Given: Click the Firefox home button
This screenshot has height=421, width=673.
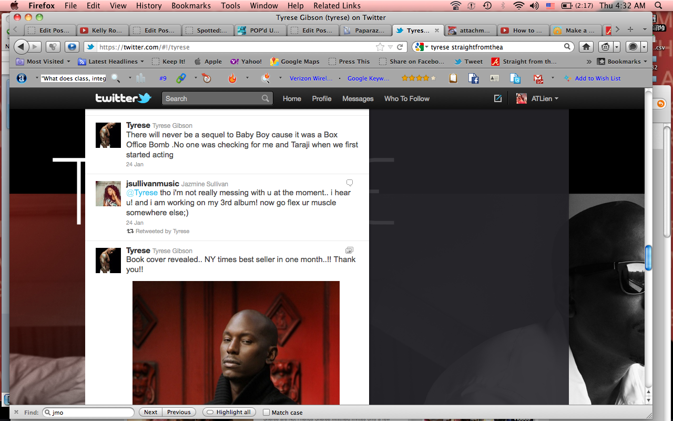Looking at the screenshot, I should [586, 47].
